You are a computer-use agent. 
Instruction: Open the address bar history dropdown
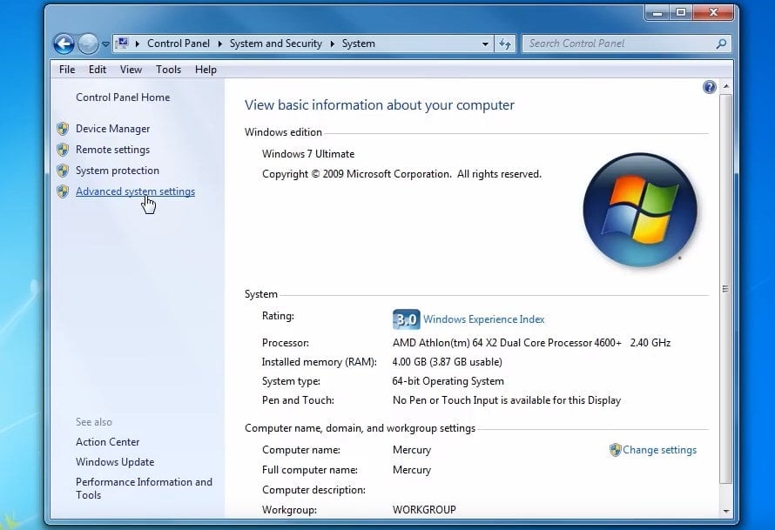(485, 44)
